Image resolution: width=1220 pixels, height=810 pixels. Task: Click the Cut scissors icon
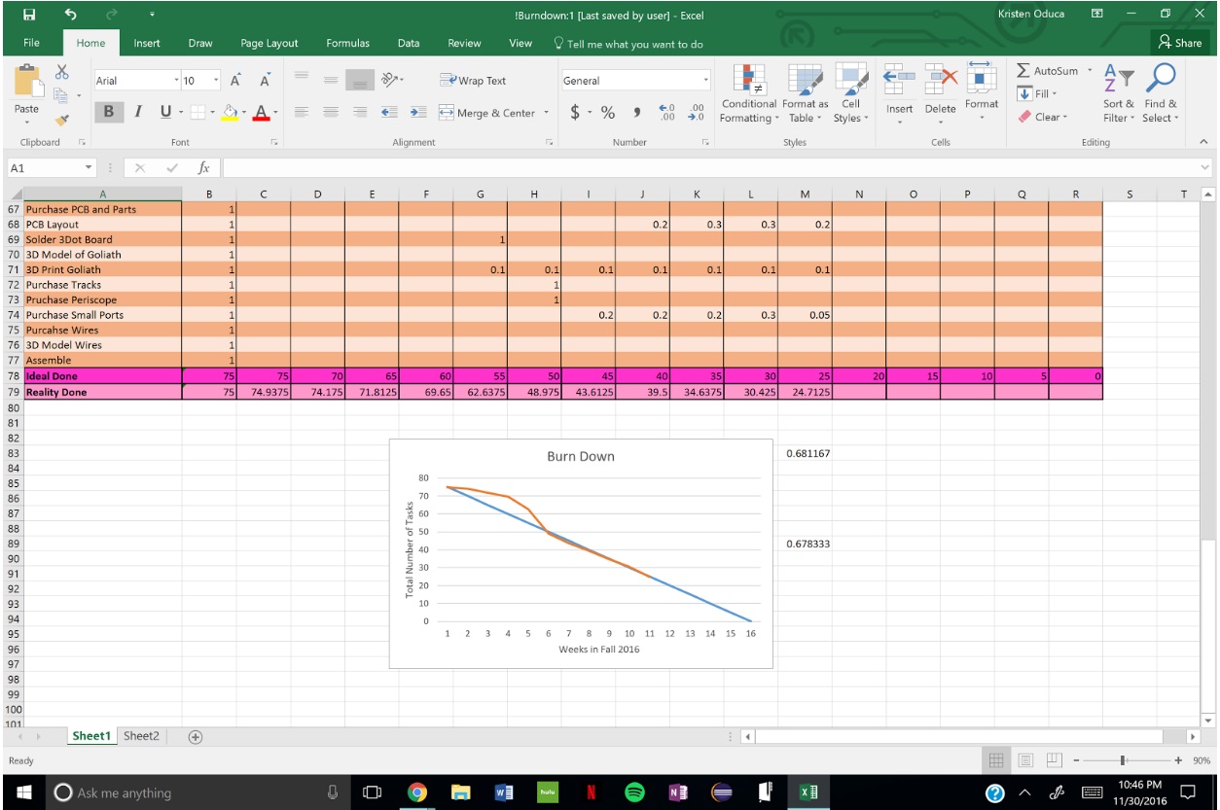click(x=62, y=73)
